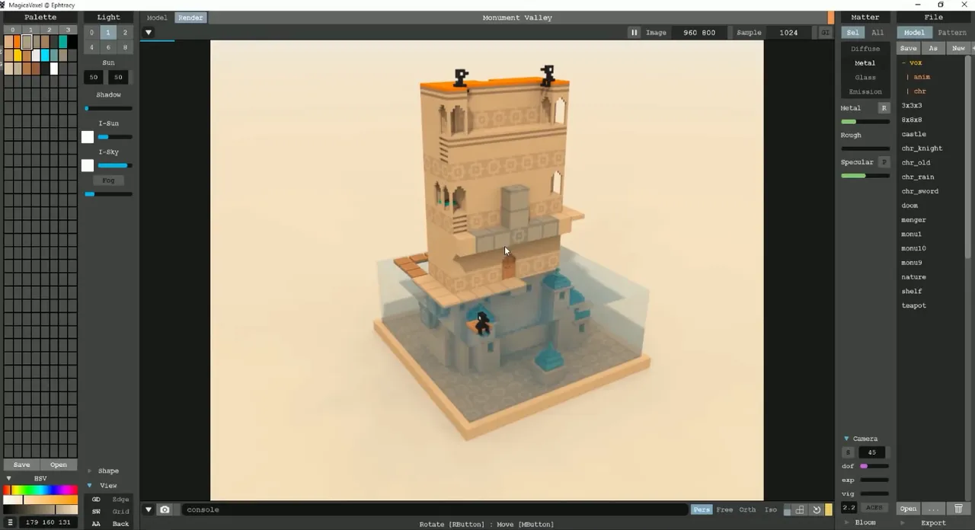975x530 pixels.
Task: Expand the Export section
Action: [903, 523]
